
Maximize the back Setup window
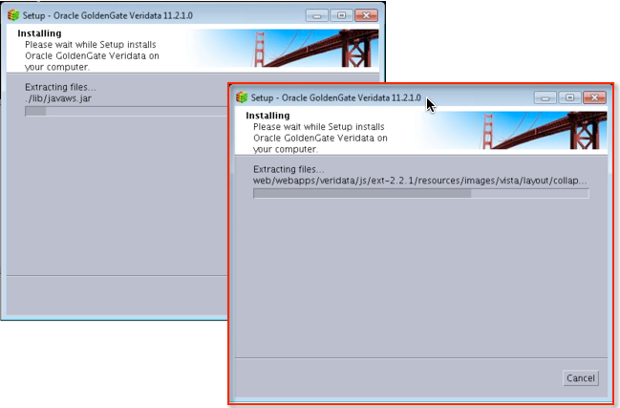(342, 15)
